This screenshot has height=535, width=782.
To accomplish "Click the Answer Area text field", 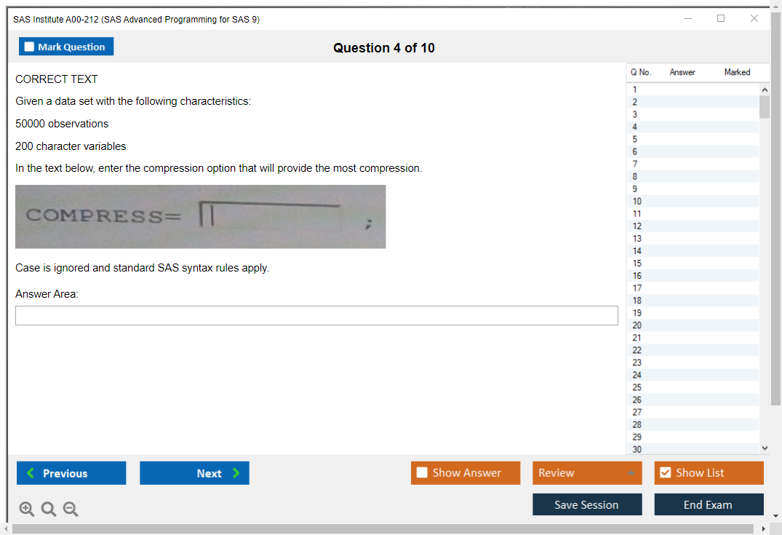I will [x=316, y=315].
